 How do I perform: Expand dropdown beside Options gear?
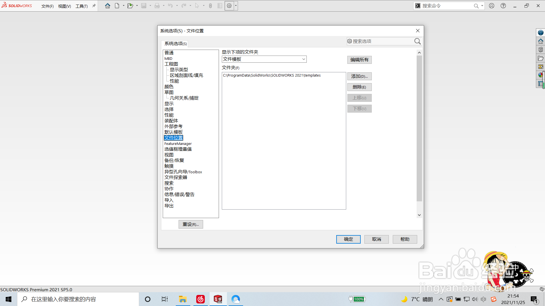click(x=236, y=6)
